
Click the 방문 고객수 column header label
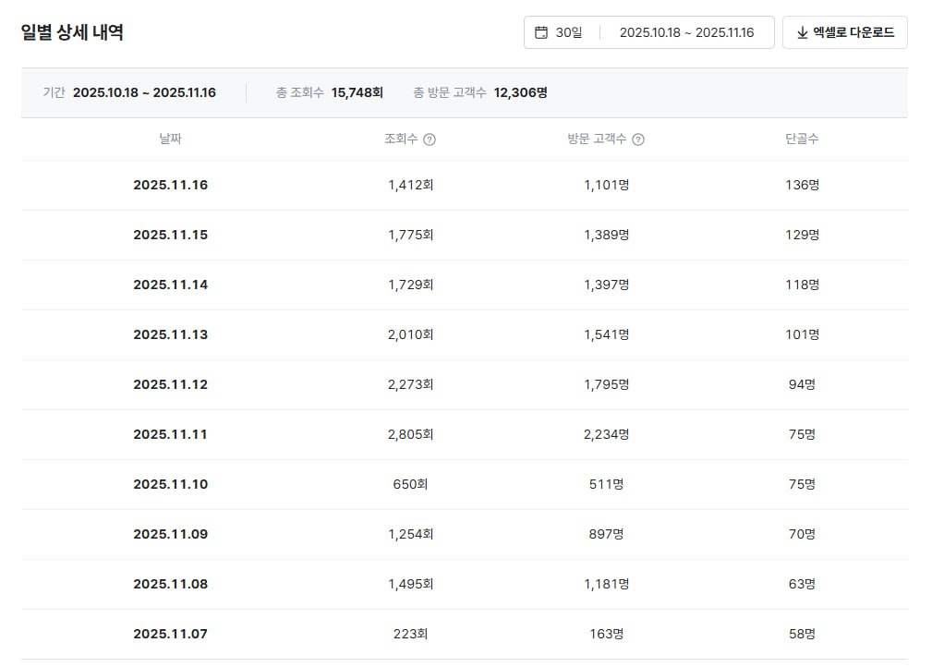(597, 139)
